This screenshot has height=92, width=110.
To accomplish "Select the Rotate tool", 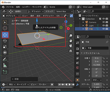I will pos(5,41).
